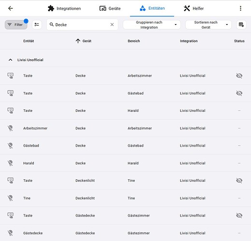Click Taste button icon in Gästebad row
251x241 pixels.
pyautogui.click(x=11, y=93)
